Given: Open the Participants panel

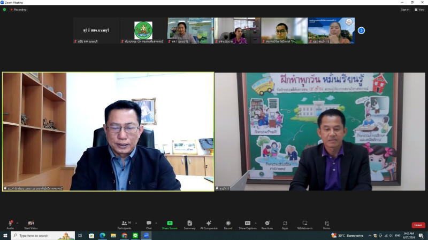Looking at the screenshot, I should [124, 223].
